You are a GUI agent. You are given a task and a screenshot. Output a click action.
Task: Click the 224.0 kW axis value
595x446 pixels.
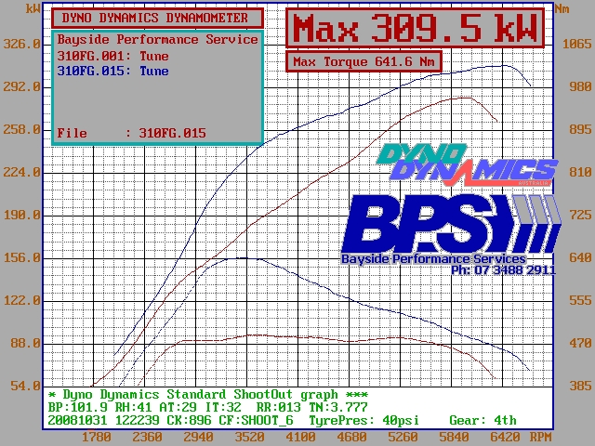[x=22, y=172]
